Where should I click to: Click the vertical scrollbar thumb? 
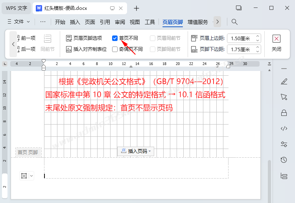(269, 181)
